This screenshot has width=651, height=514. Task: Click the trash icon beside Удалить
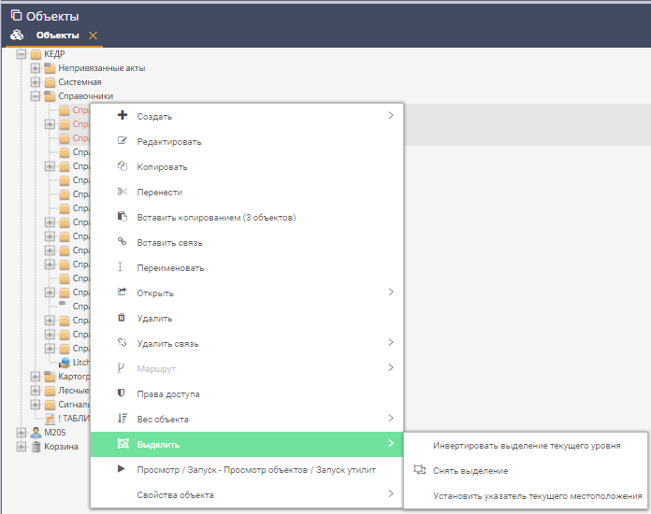[x=122, y=318]
